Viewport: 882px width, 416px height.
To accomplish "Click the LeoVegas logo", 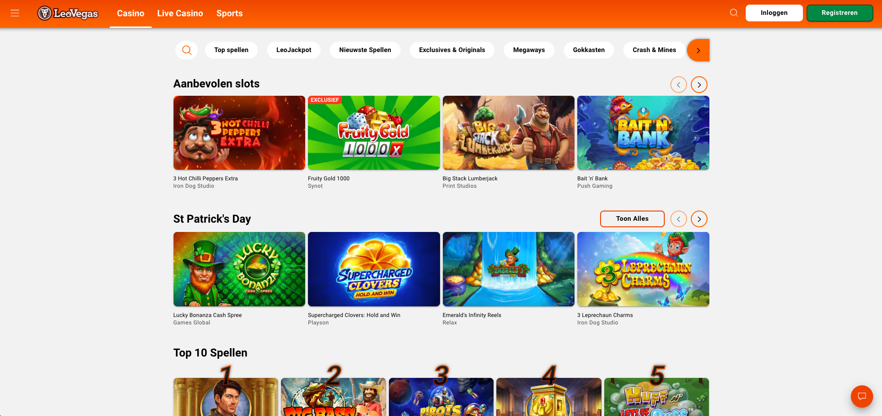I will click(x=68, y=13).
